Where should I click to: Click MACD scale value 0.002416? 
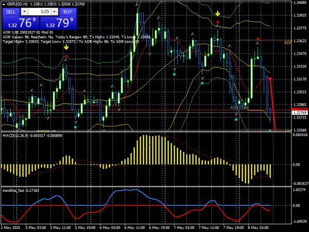point(300,135)
